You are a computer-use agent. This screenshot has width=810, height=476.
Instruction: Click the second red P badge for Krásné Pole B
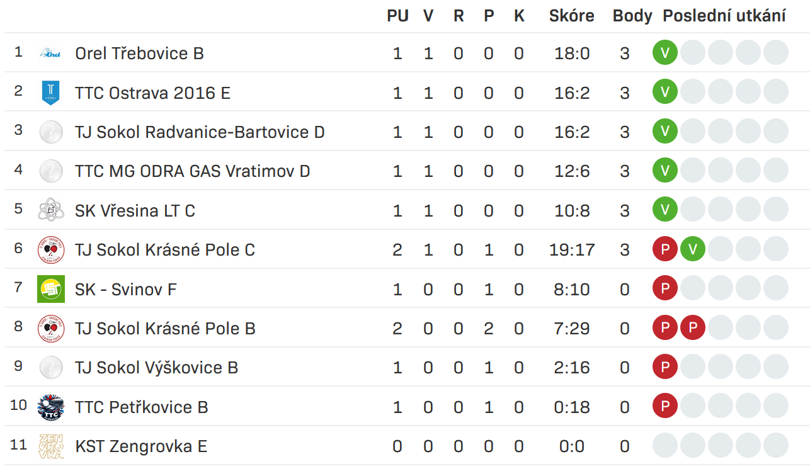point(693,328)
